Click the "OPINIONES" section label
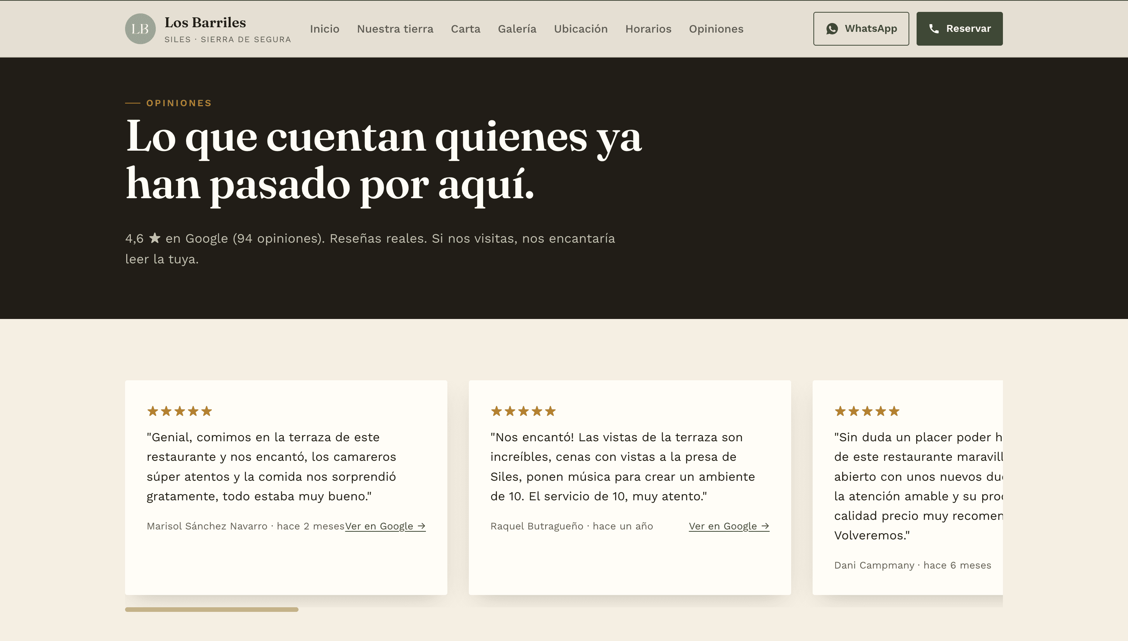1128x641 pixels. [x=179, y=103]
